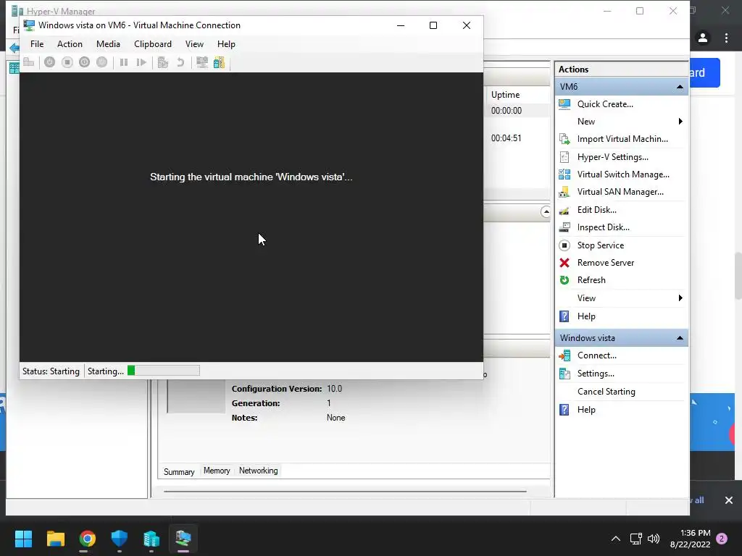Switch to the Memory tab

(217, 471)
